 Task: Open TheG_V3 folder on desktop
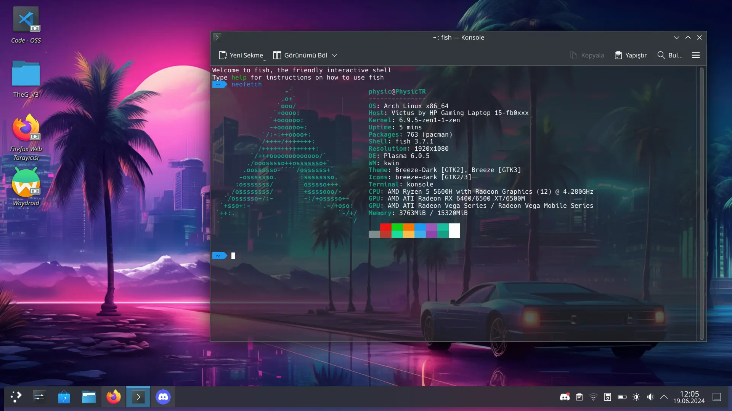coord(26,79)
